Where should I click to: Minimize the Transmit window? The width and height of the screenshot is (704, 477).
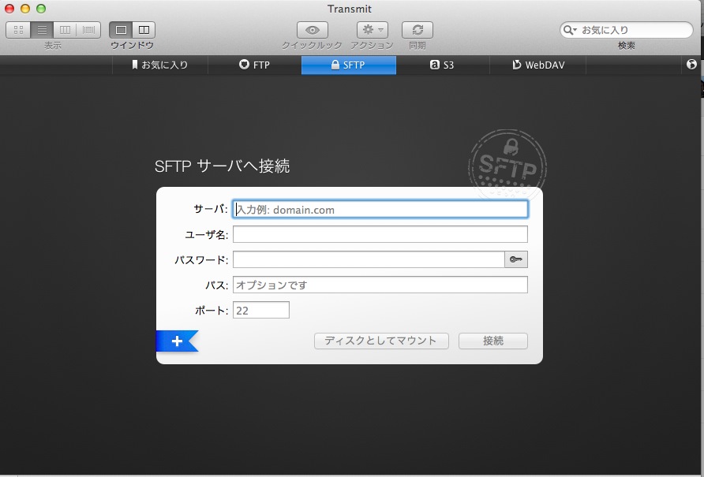point(25,9)
